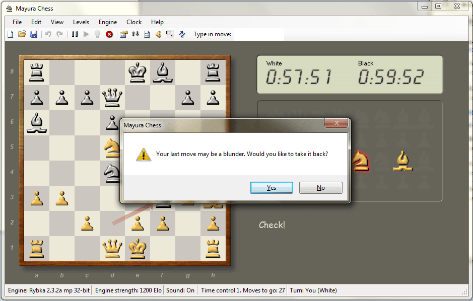473x301 pixels.
Task: Select the black bishop on a6
Action: pyautogui.click(x=37, y=123)
